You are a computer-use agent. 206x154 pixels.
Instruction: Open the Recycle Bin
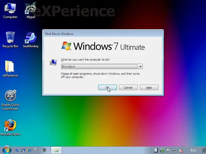10,40
